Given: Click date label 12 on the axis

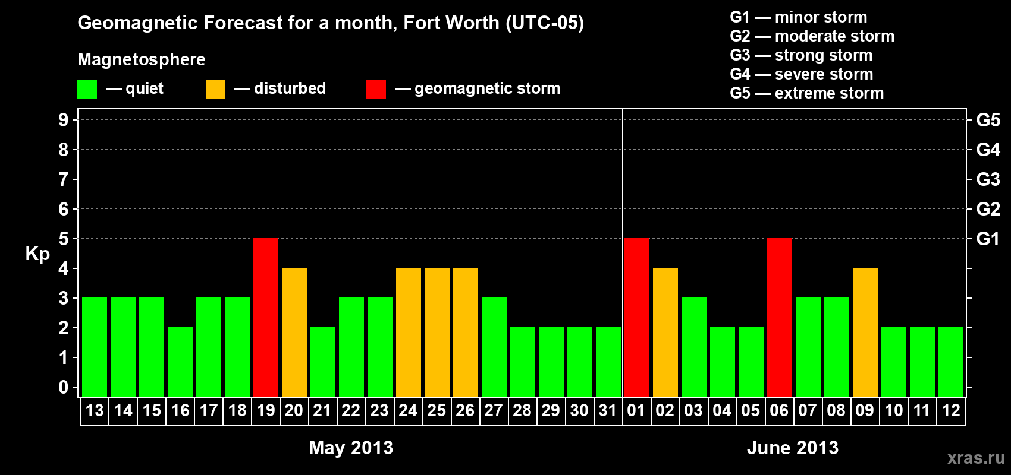Looking at the screenshot, I should (950, 411).
